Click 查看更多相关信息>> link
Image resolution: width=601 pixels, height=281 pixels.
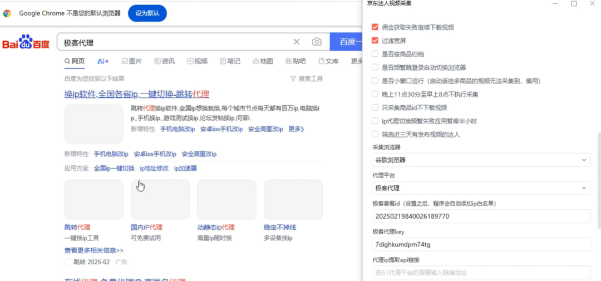(94, 250)
